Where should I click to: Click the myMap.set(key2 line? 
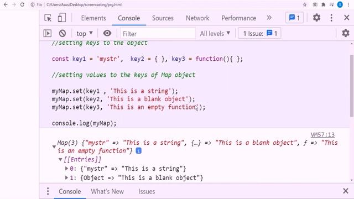click(123, 99)
